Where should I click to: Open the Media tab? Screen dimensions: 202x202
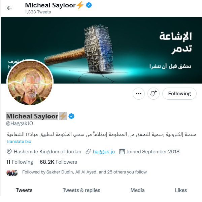137,190
